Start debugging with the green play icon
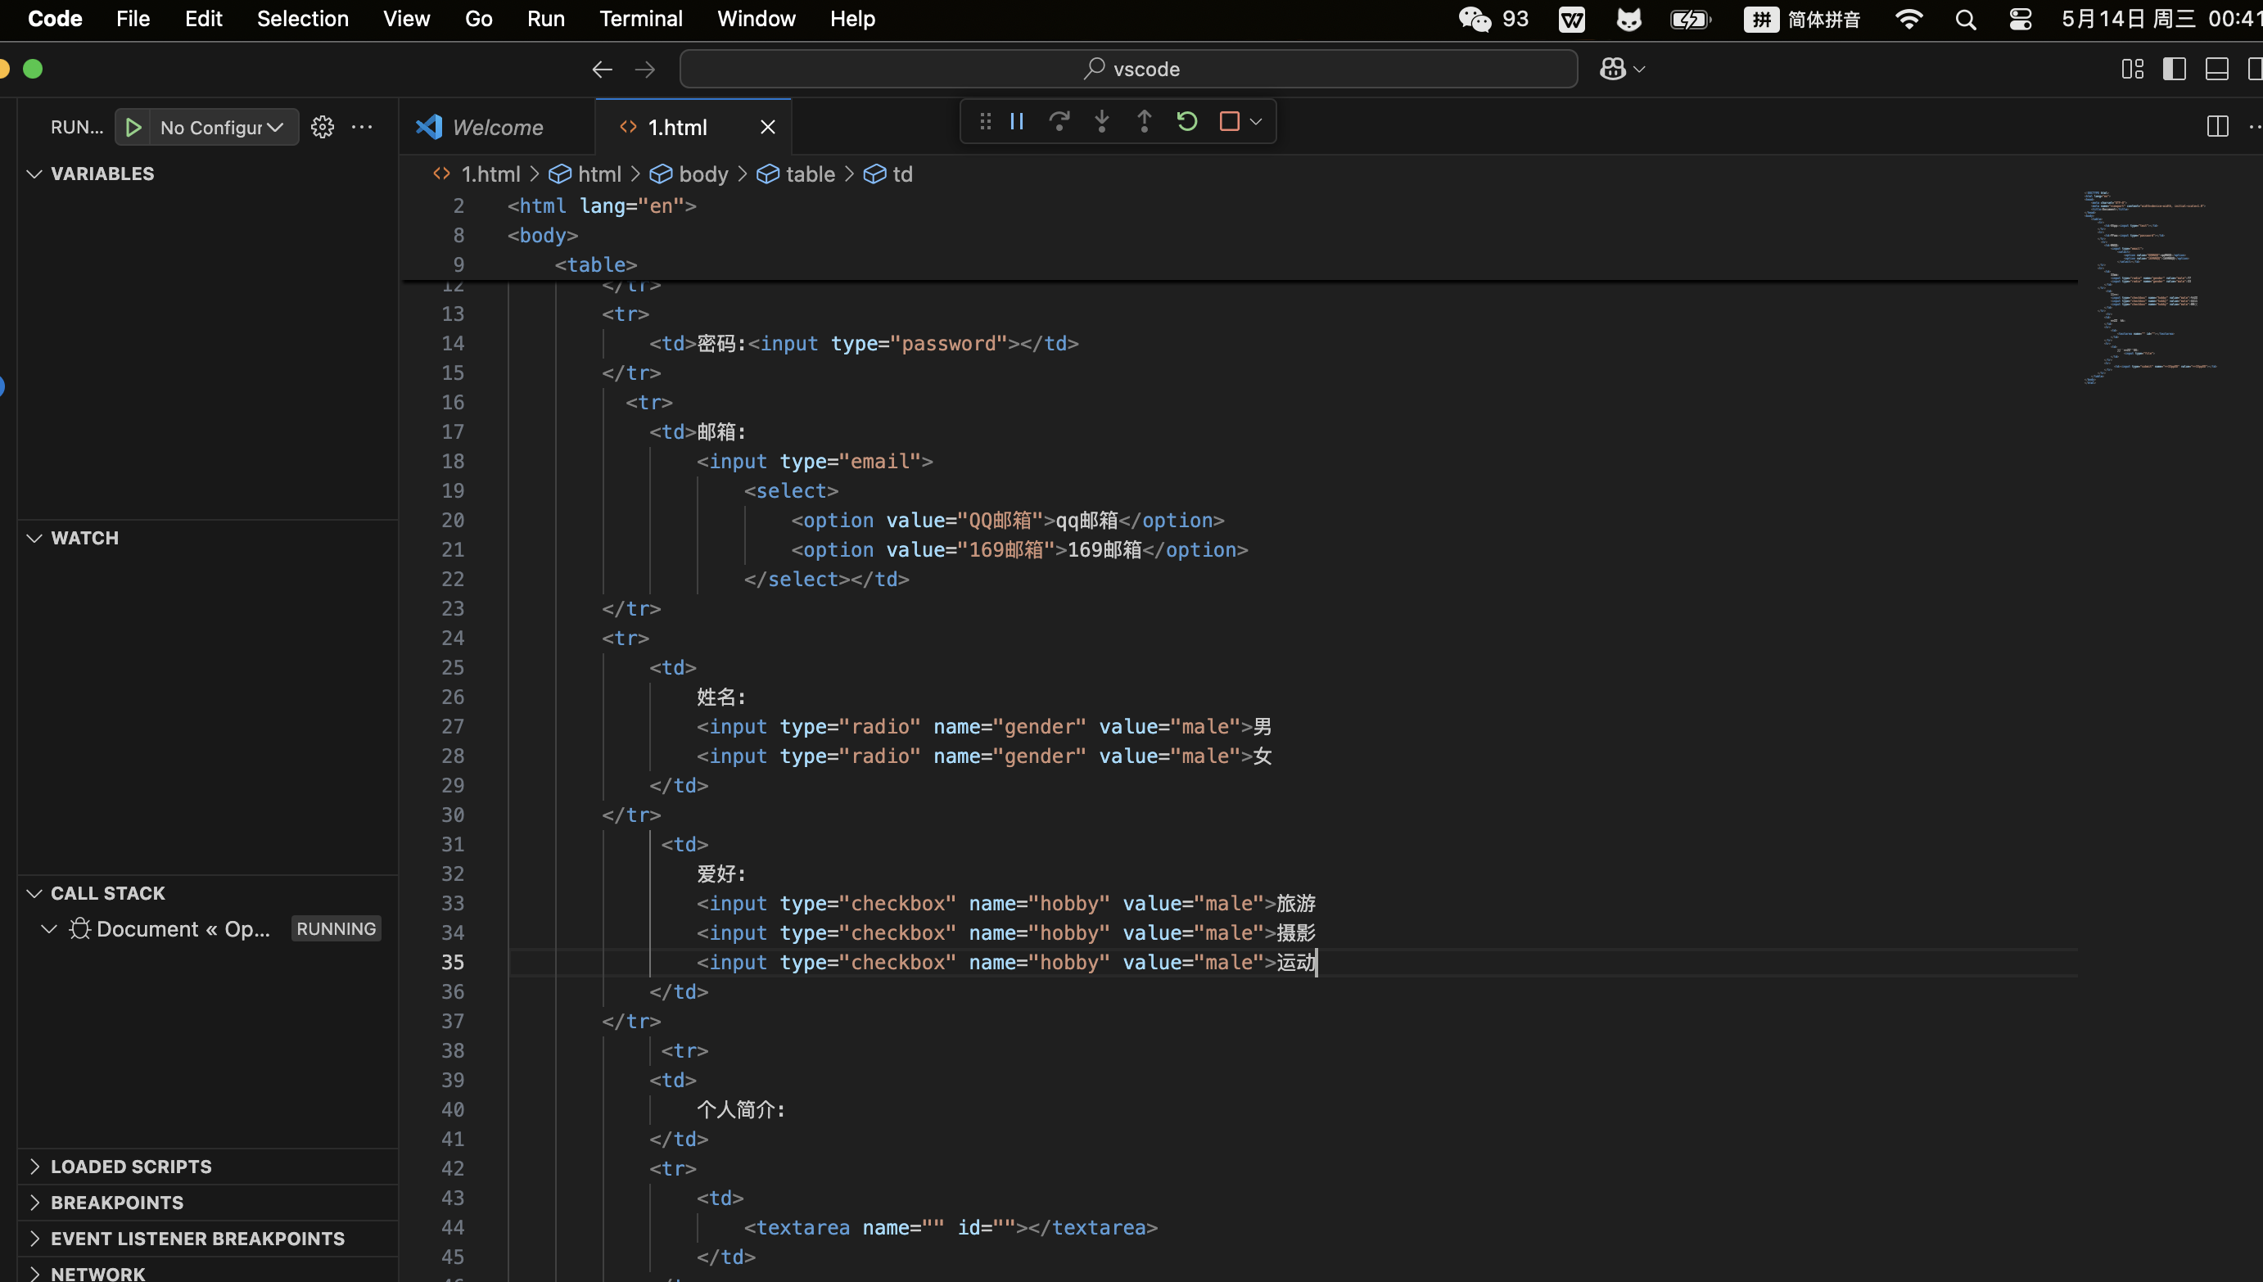 133,128
